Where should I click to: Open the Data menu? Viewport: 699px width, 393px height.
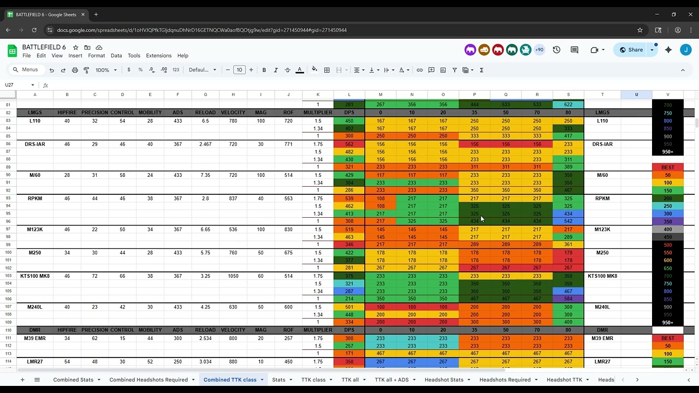pos(116,56)
